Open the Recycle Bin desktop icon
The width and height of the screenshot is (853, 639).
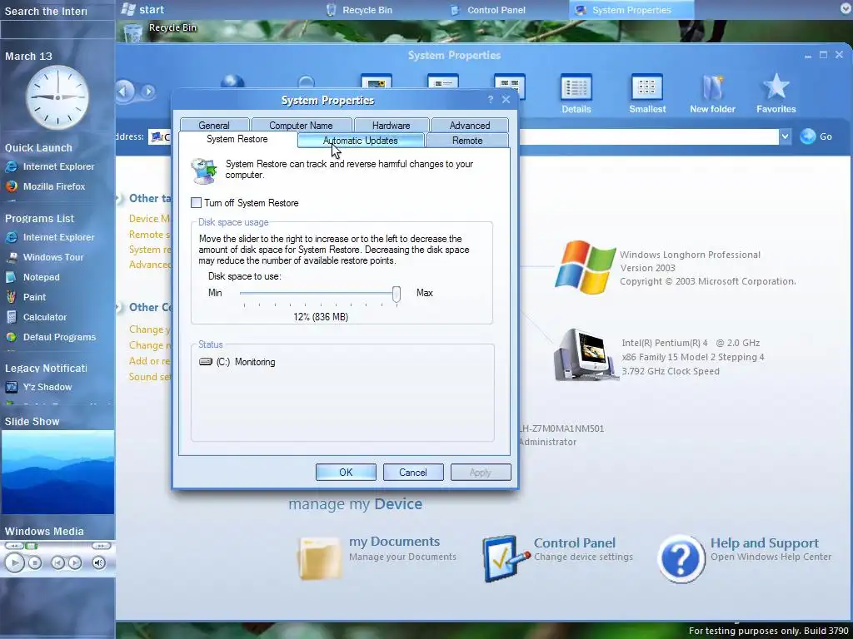[x=132, y=32]
